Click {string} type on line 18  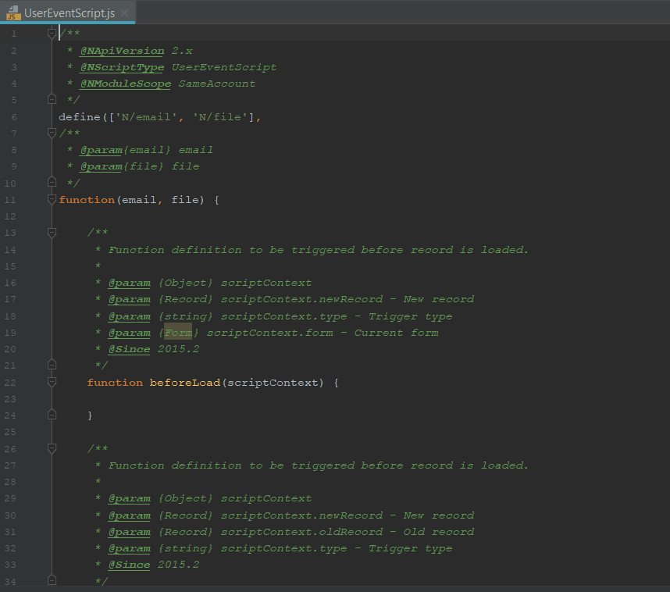(185, 316)
